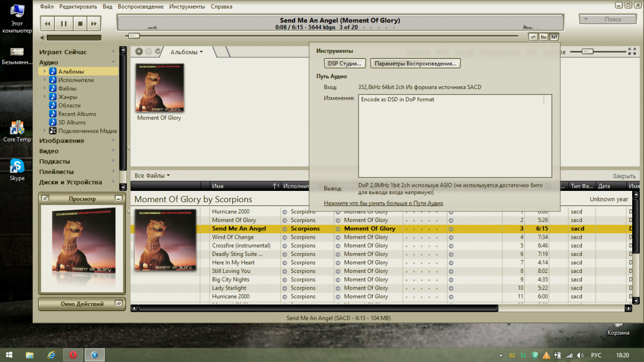This screenshot has width=644, height=362.
Task: Toggle fullscreen with the four-arrows icon
Action: [632, 51]
